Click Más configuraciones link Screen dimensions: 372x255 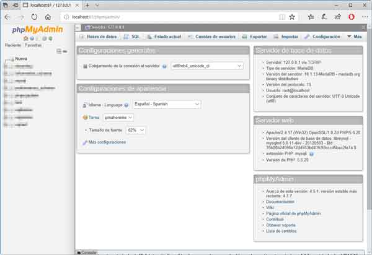pos(107,142)
